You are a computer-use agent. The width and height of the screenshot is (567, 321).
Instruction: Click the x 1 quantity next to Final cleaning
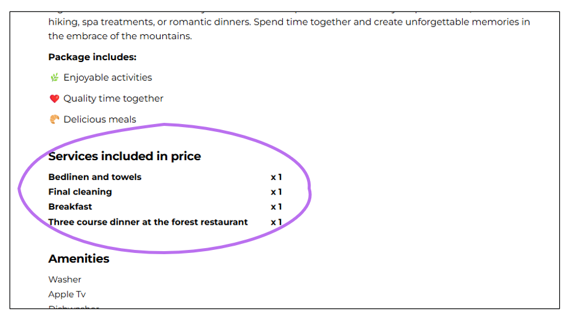pos(276,192)
